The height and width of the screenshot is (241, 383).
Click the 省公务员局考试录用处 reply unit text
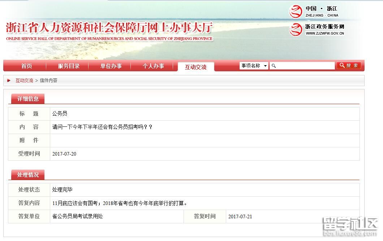pos(78,217)
